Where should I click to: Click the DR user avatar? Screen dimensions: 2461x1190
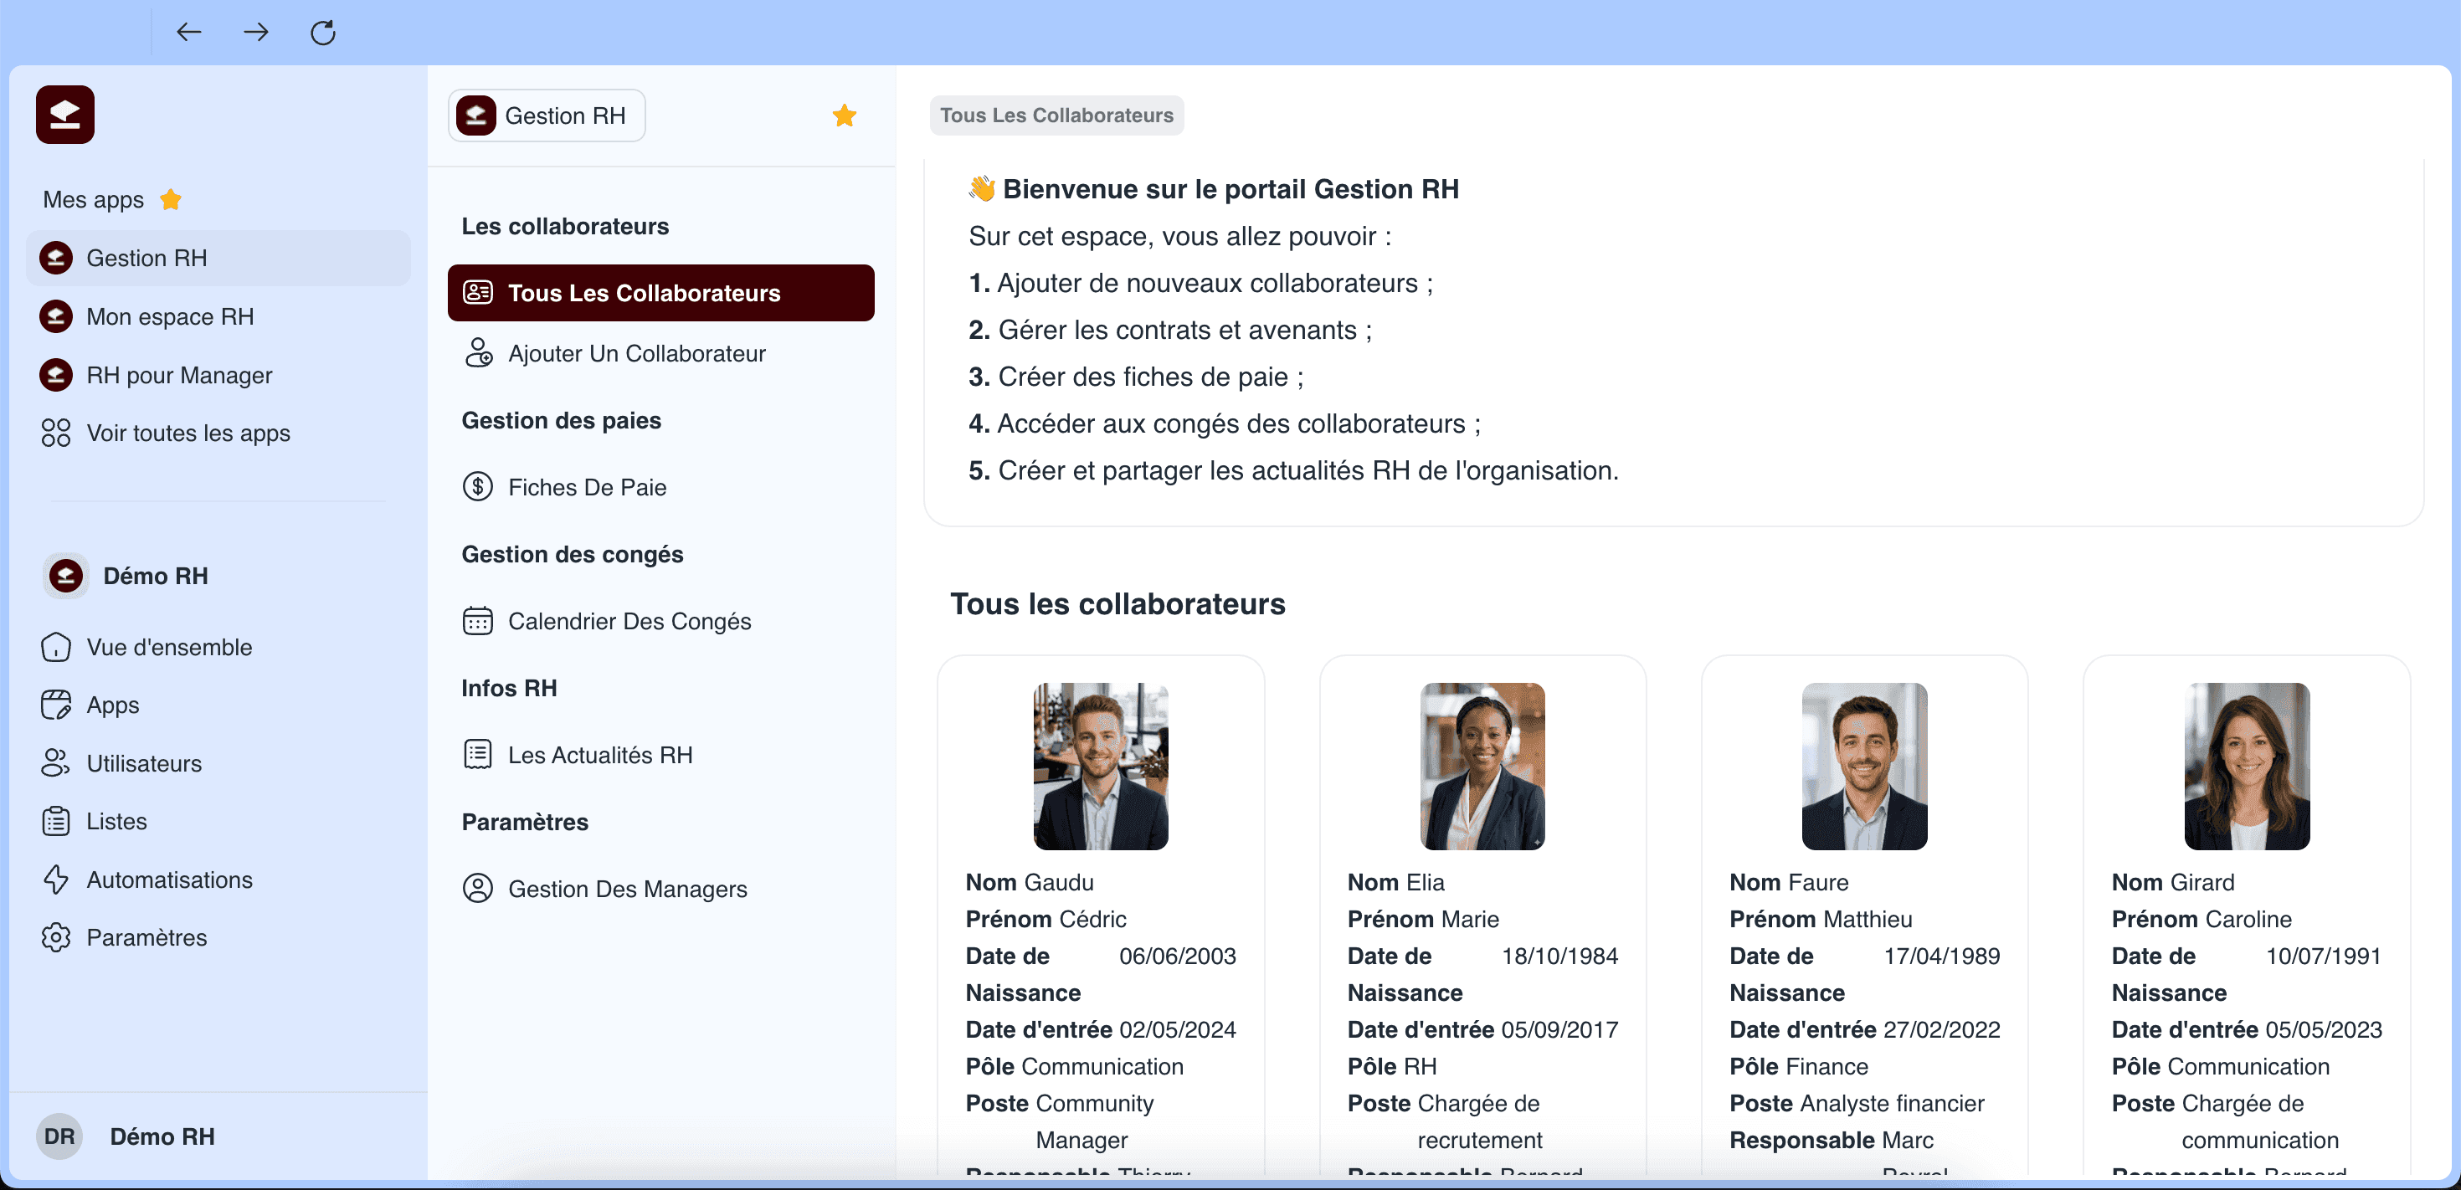(x=59, y=1136)
